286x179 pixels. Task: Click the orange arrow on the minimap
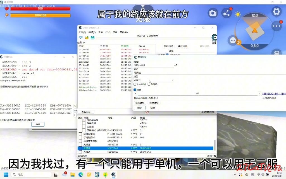(x=255, y=30)
